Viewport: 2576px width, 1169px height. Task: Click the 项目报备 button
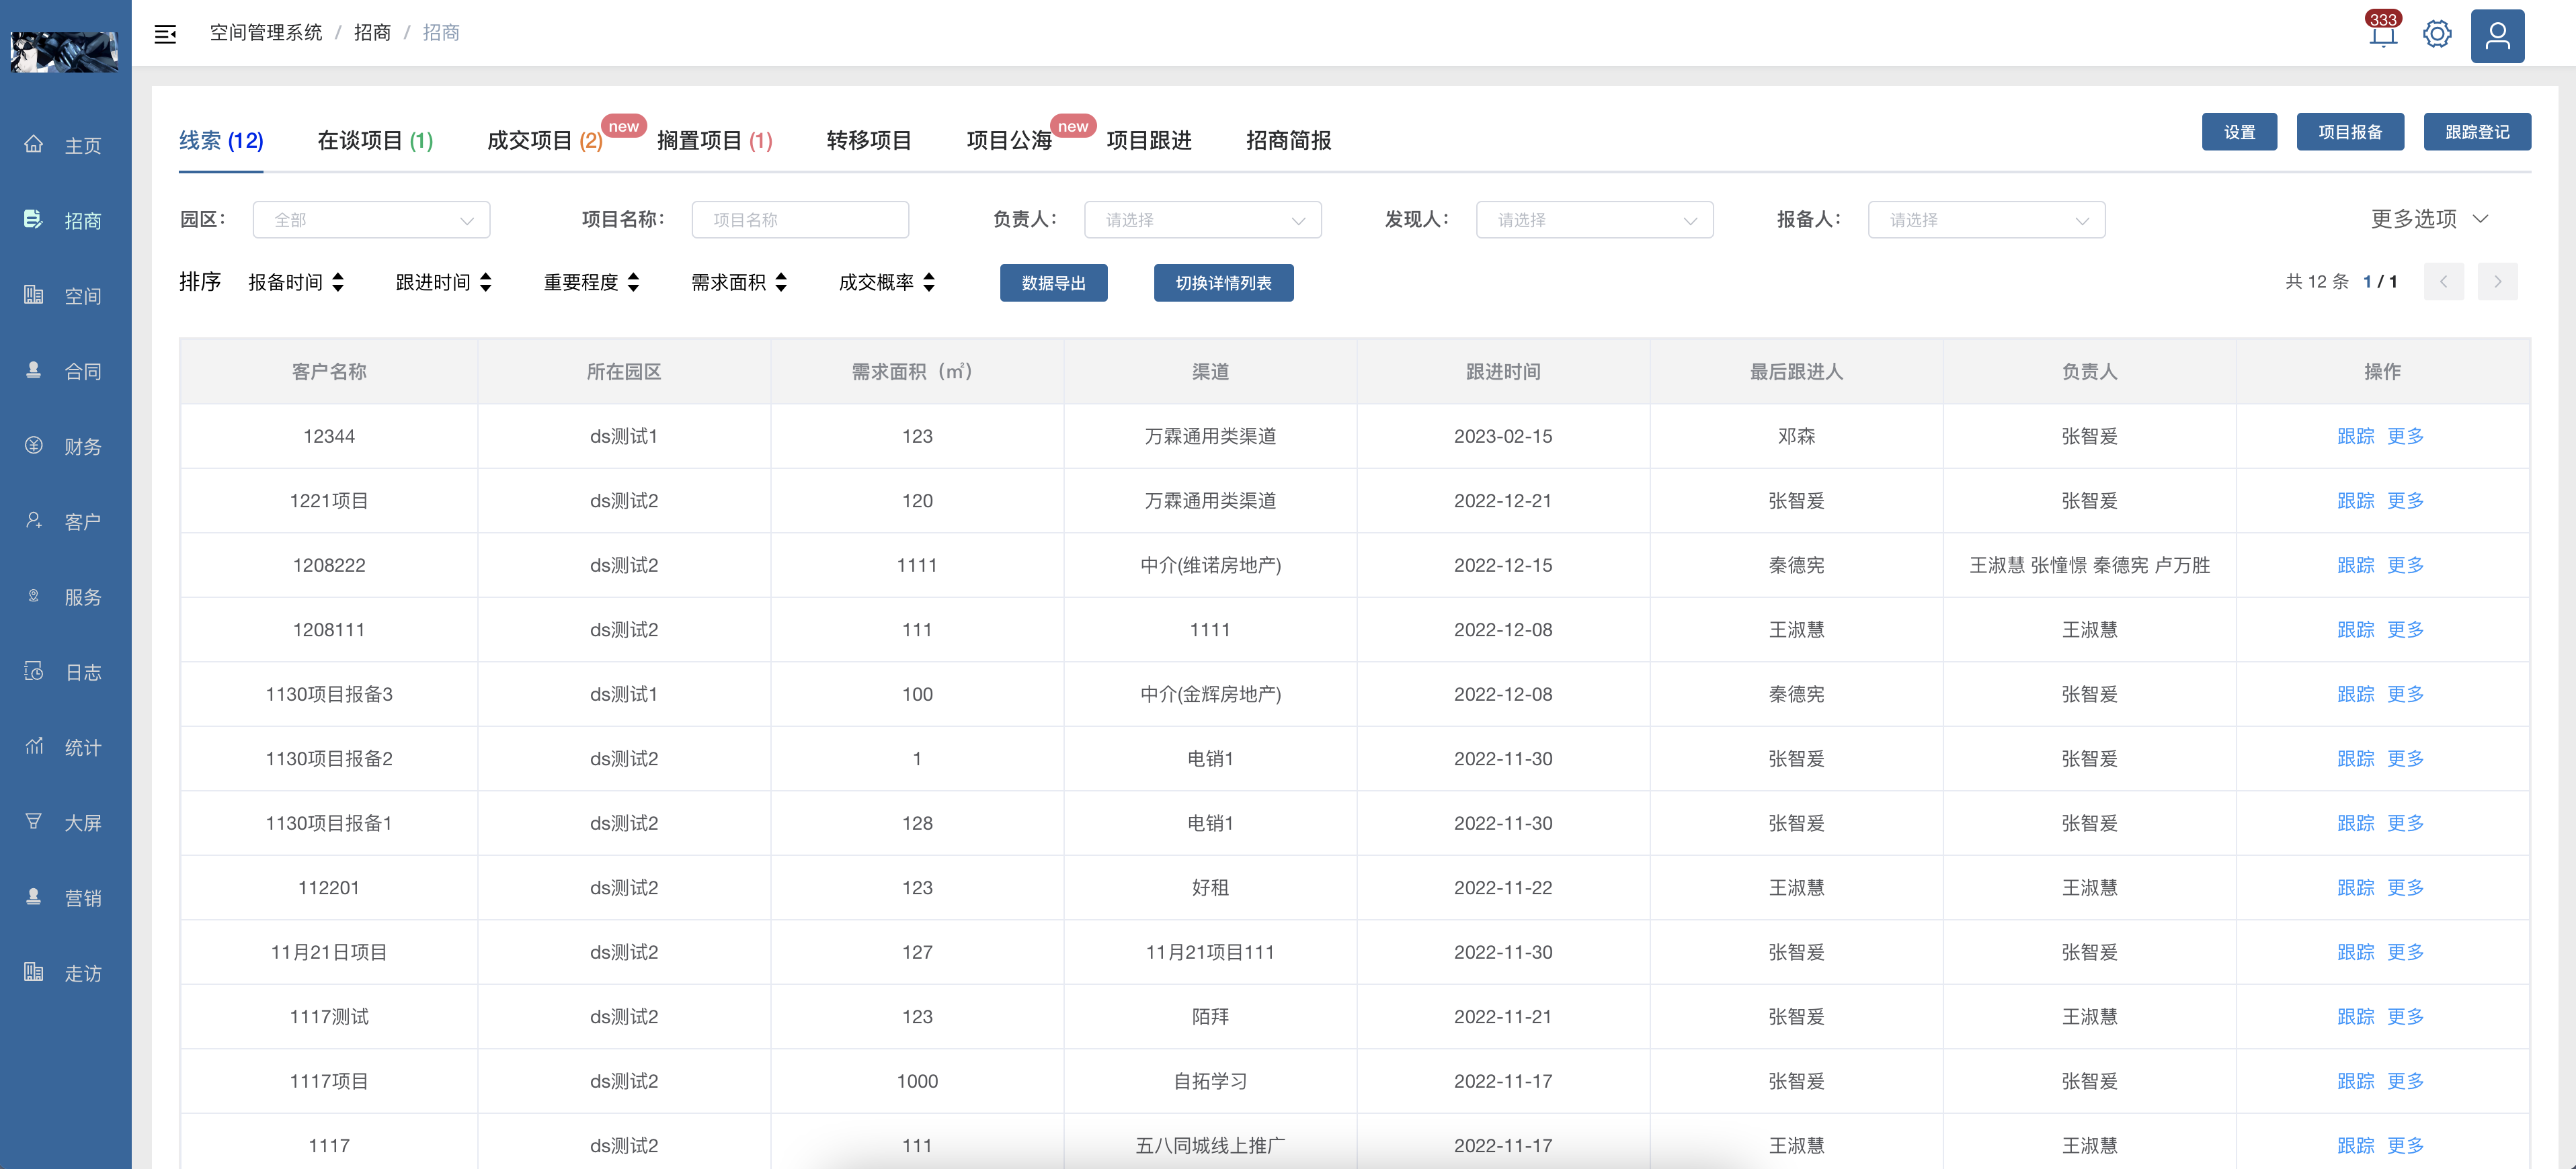(x=2350, y=132)
